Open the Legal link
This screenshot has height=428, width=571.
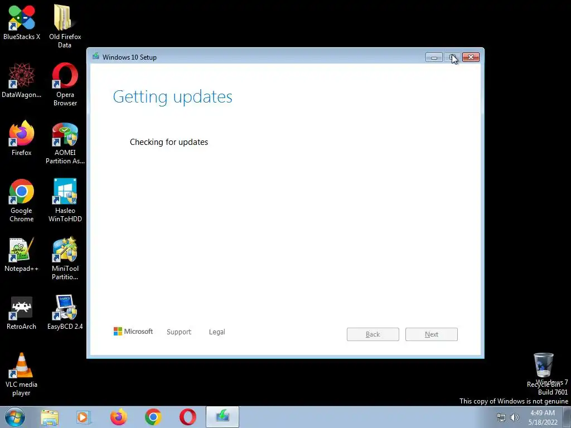pyautogui.click(x=217, y=332)
